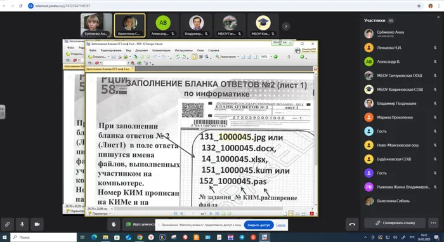Open Параметры dropdown in PDF viewer status bar
Image resolution: width=444 pixels, height=242 pixels.
100,213
